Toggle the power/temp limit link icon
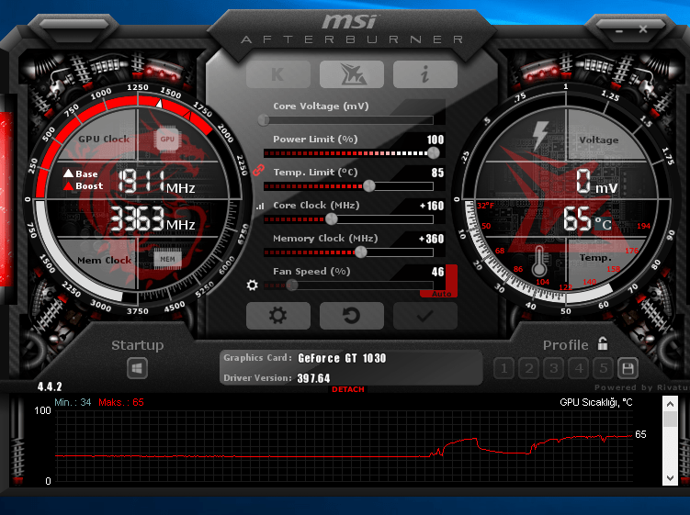This screenshot has width=690, height=515. 259,170
